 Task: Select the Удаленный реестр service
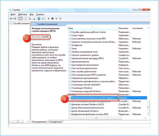point(108,62)
